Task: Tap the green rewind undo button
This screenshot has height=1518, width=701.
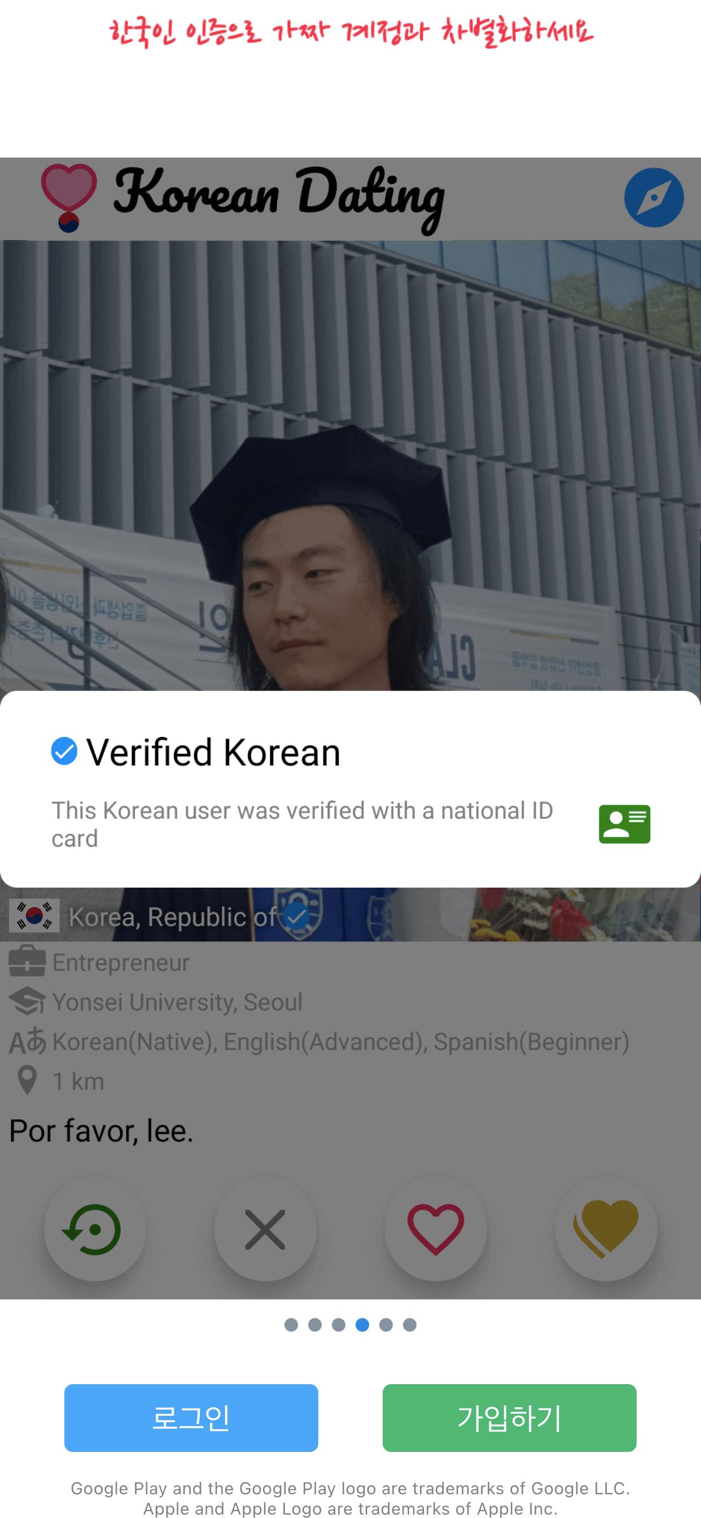Action: (95, 1229)
